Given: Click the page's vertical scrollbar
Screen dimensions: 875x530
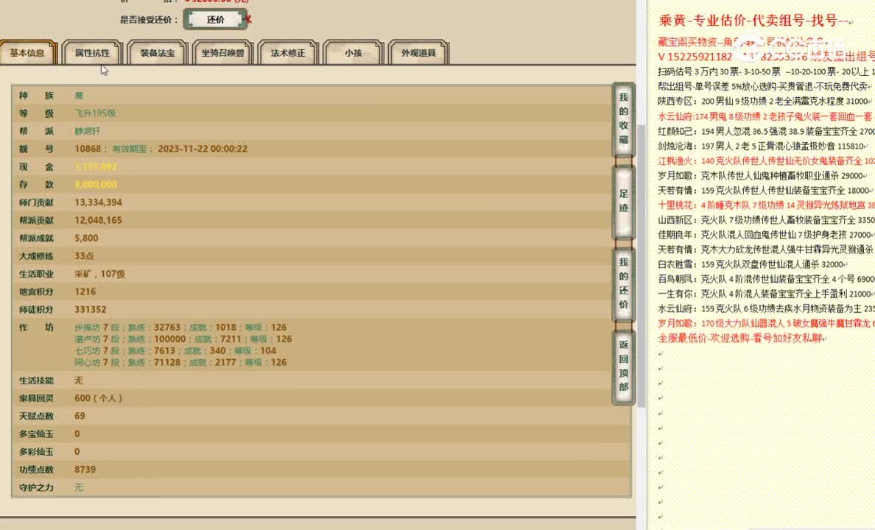Looking at the screenshot, I should click(x=642, y=265).
